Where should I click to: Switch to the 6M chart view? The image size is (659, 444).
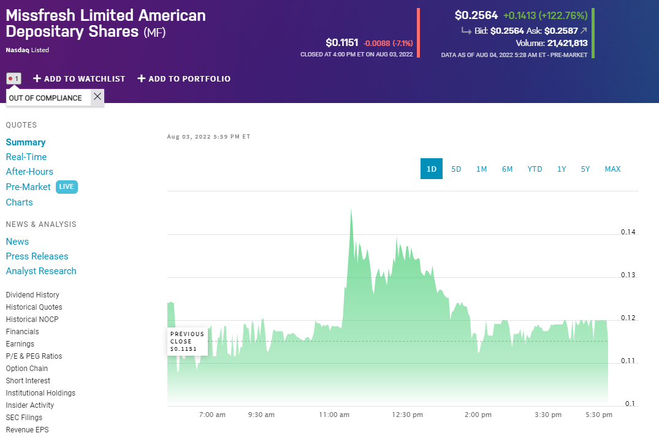(508, 169)
